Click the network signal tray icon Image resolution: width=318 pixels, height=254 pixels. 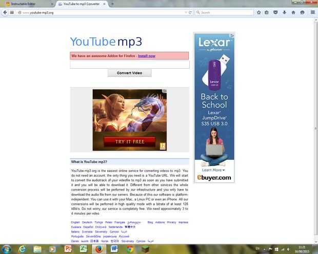[x=283, y=249]
